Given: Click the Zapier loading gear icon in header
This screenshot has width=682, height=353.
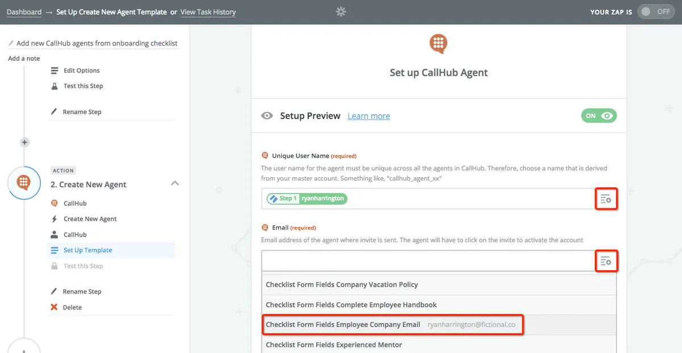Looking at the screenshot, I should click(341, 11).
